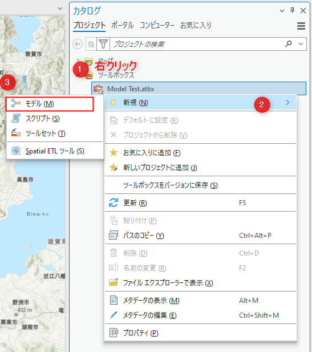
Task: Click the document icon beside メタデータの表示
Action: click(x=114, y=300)
